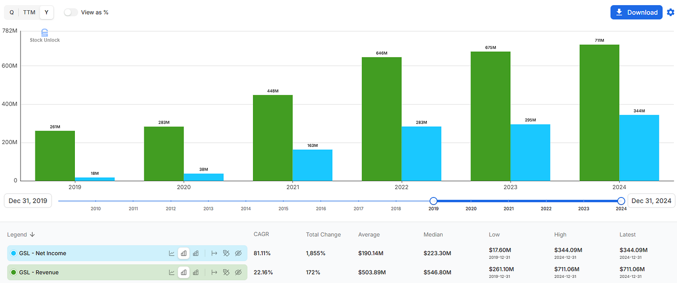Open the Dec 31, 2019 start date picker
Image resolution: width=677 pixels, height=283 pixels.
coord(27,200)
